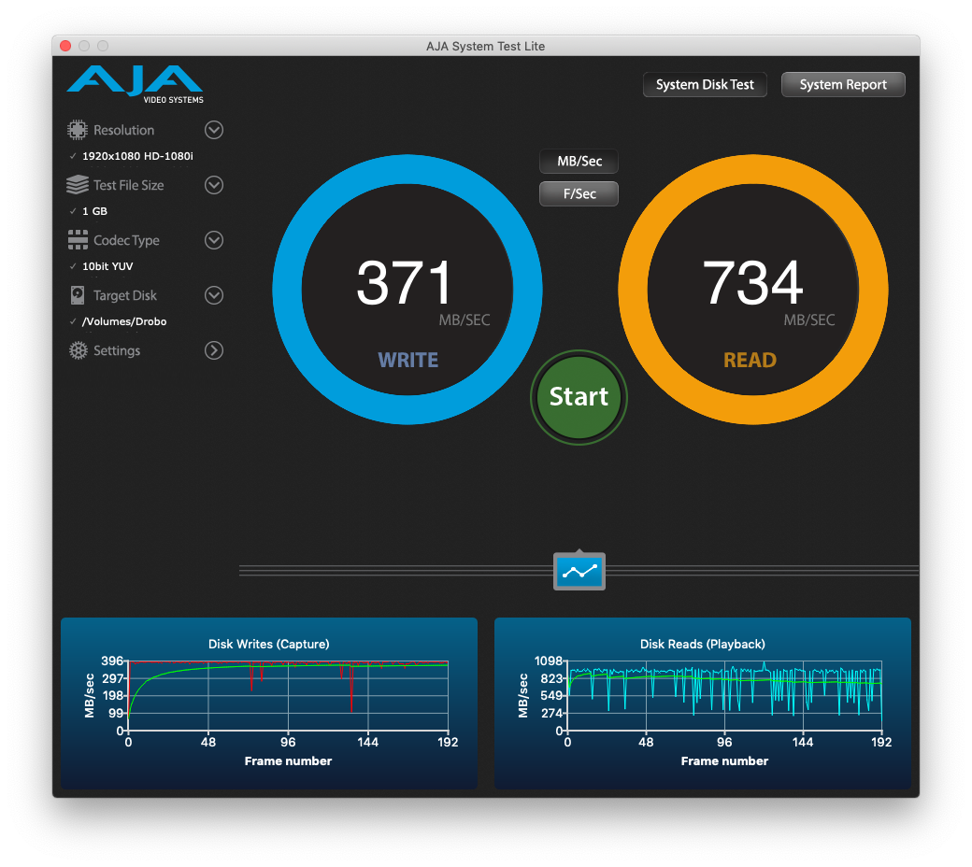Switch units to MB/Sec

click(x=579, y=161)
